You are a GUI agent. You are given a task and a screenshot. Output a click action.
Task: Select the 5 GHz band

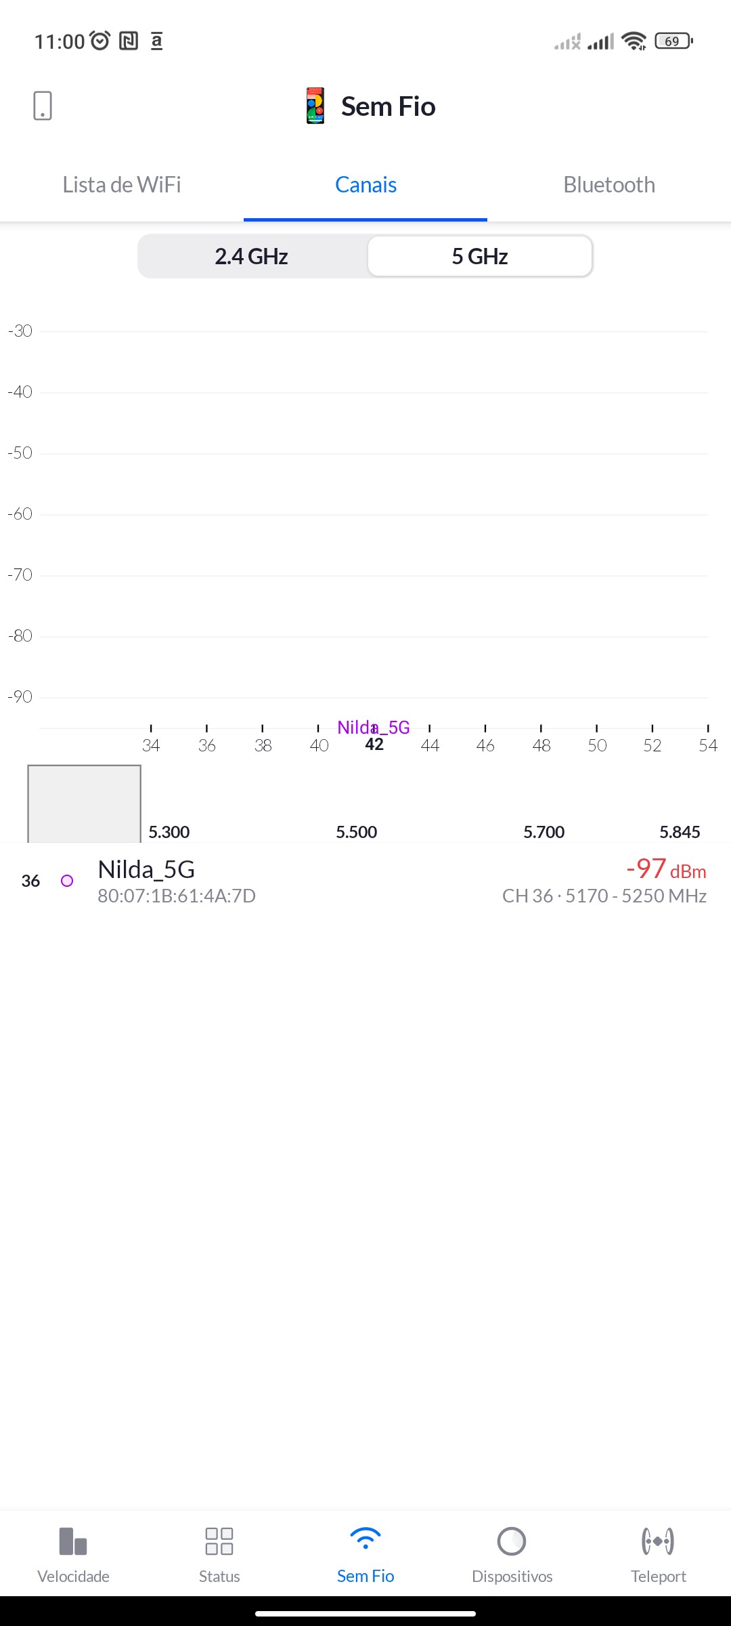(x=480, y=257)
